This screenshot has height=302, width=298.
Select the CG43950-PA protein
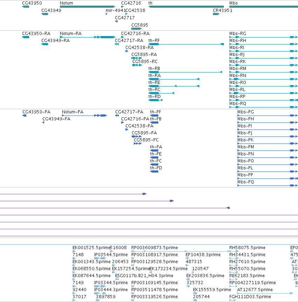pyautogui.click(x=25, y=115)
